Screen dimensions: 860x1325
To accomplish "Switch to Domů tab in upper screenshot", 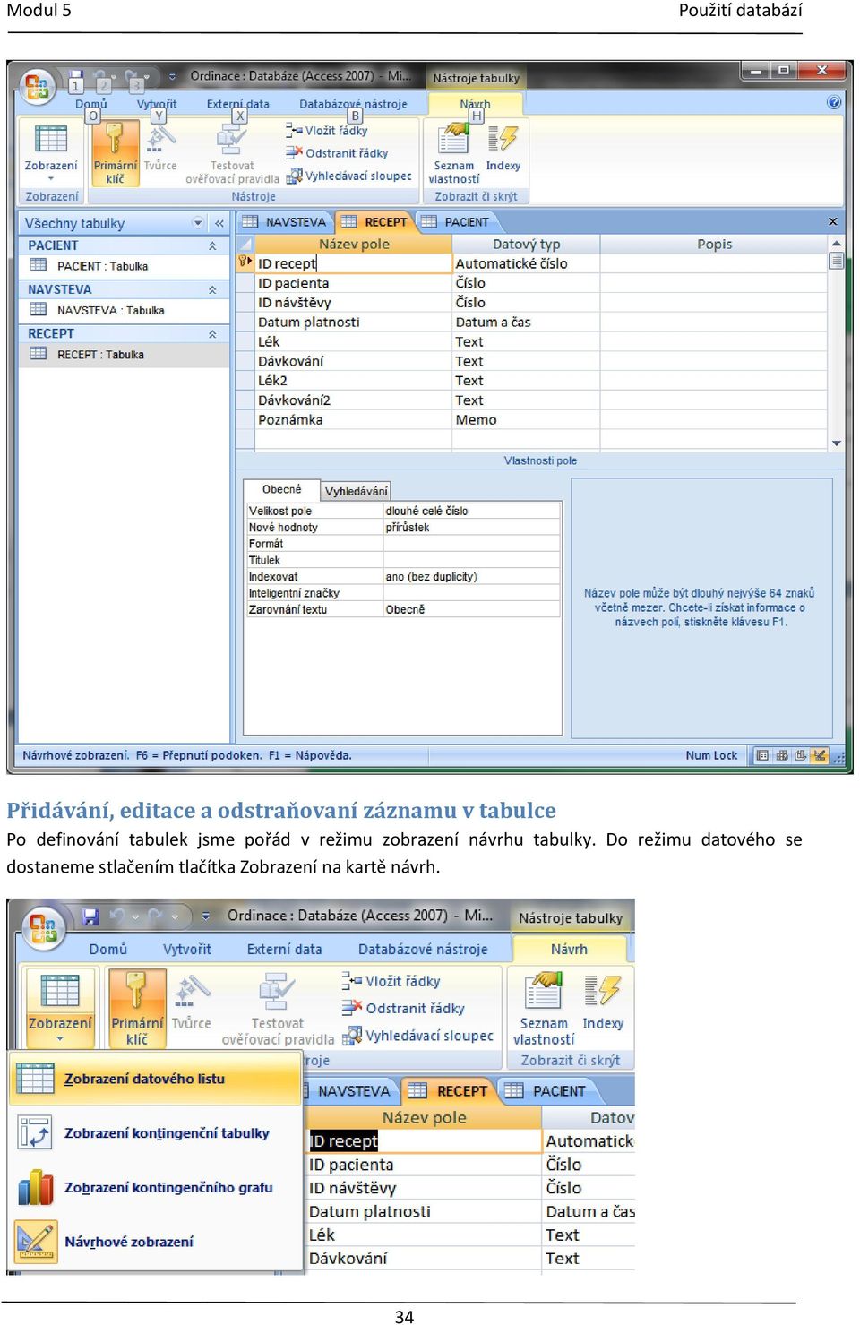I will pos(91,104).
